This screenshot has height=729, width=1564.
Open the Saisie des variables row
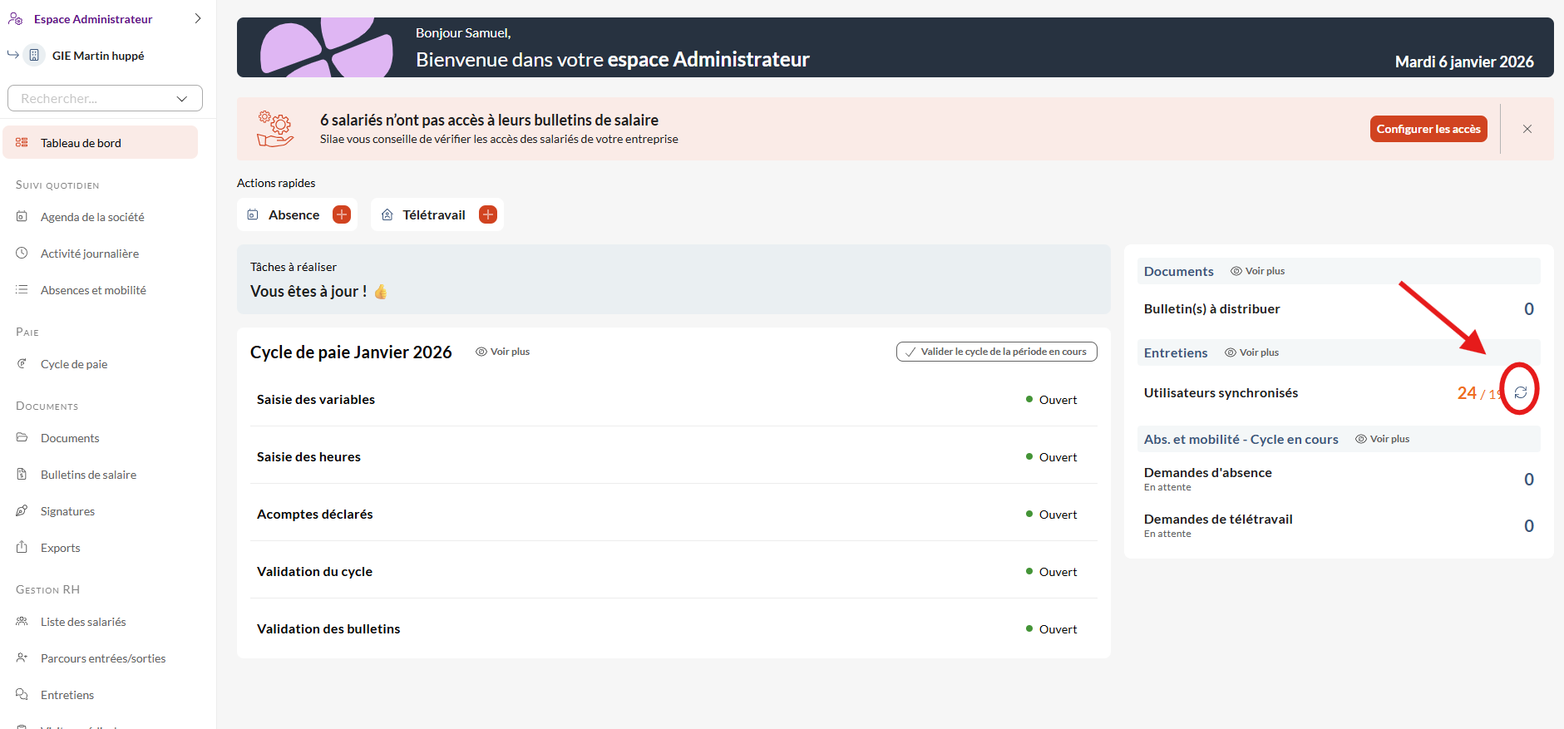pos(316,400)
